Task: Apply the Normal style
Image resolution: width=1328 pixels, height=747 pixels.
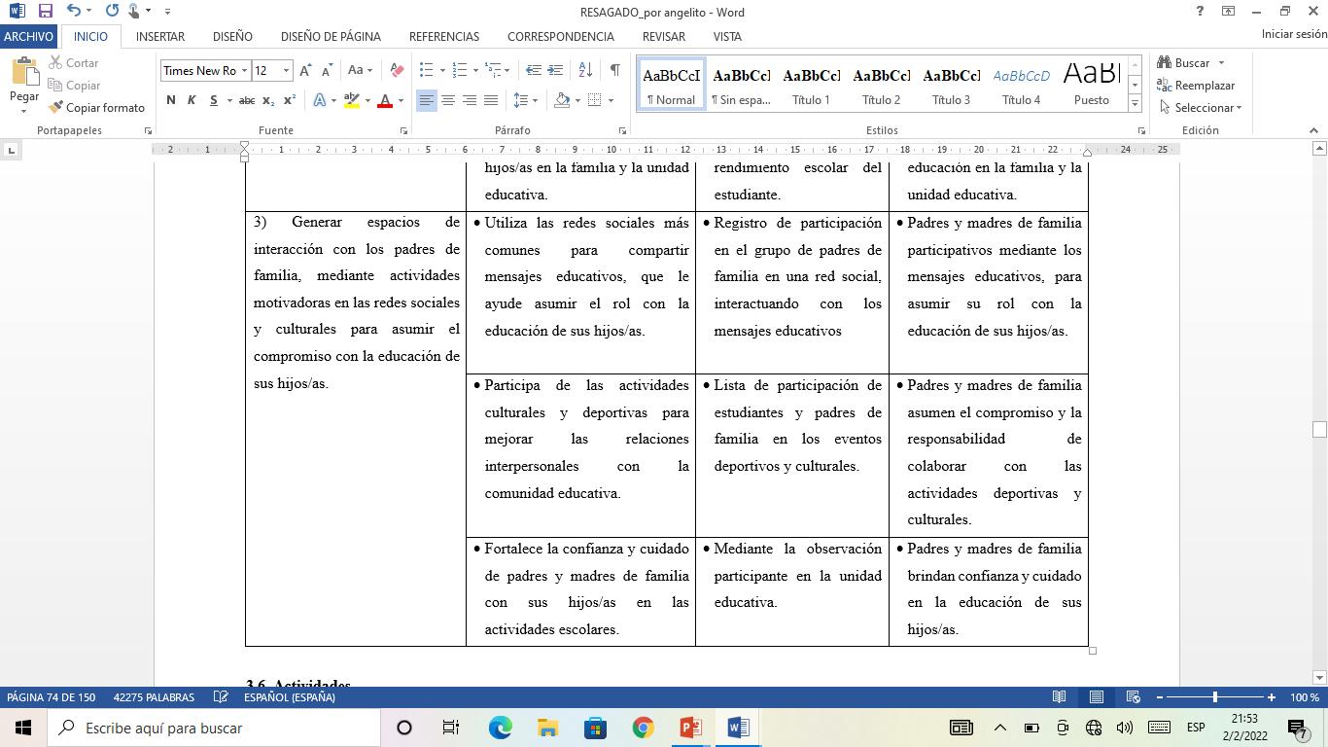Action: click(671, 85)
